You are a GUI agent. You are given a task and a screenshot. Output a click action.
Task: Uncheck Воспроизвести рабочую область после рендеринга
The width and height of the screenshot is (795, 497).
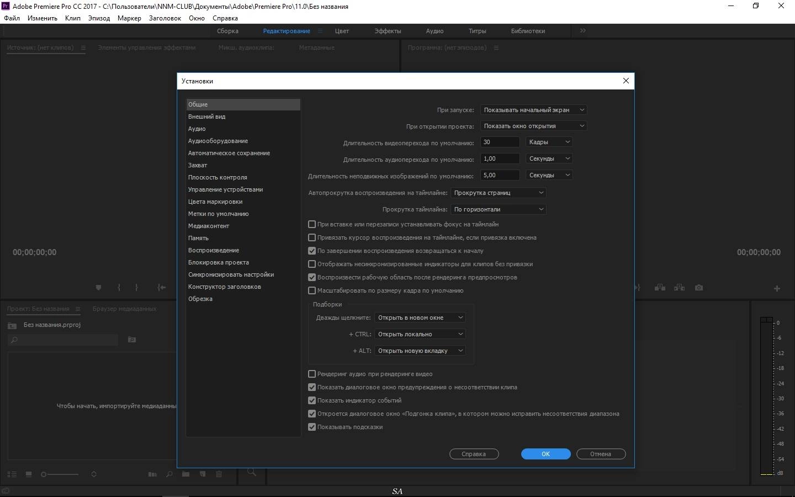pos(312,277)
